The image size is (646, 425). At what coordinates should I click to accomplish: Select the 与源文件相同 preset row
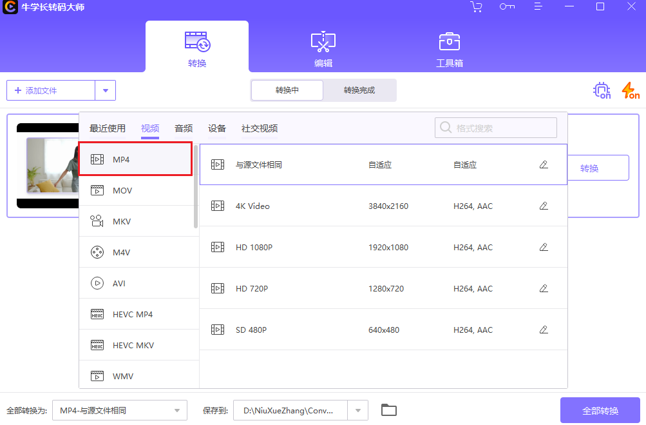pos(383,164)
